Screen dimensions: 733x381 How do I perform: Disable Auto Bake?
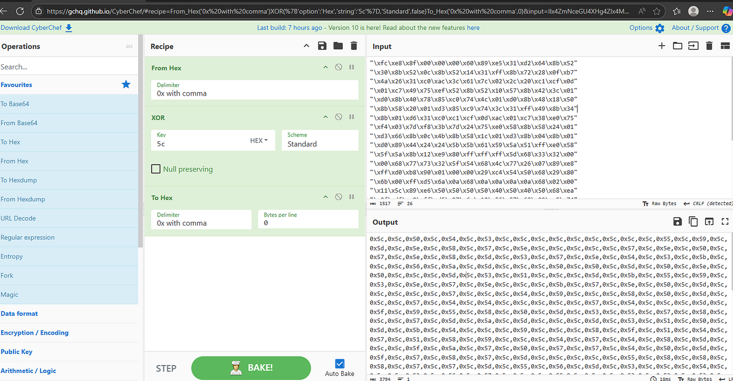click(x=340, y=363)
